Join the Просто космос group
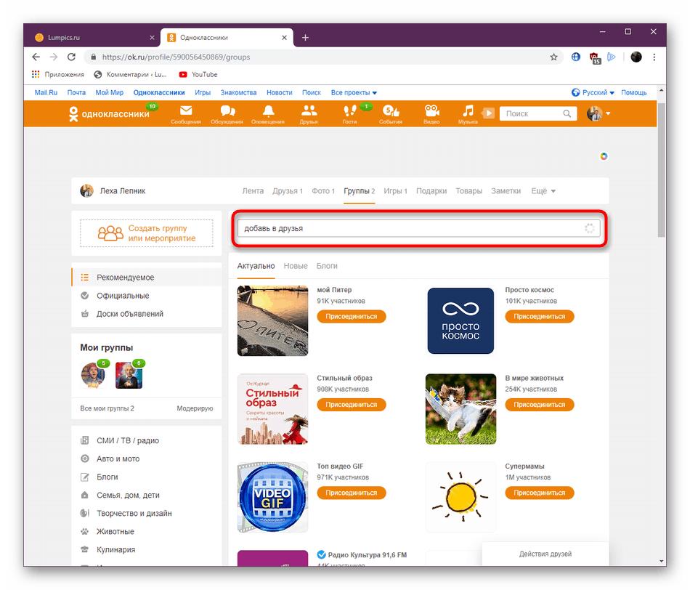The height and width of the screenshot is (590, 690). click(x=539, y=316)
